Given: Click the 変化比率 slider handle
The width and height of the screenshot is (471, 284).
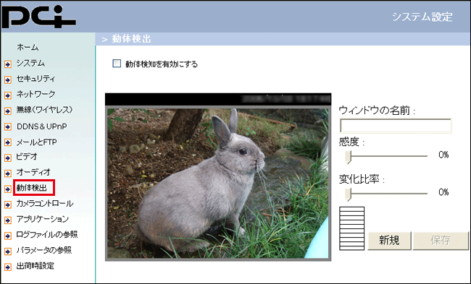Looking at the screenshot, I should (x=348, y=194).
